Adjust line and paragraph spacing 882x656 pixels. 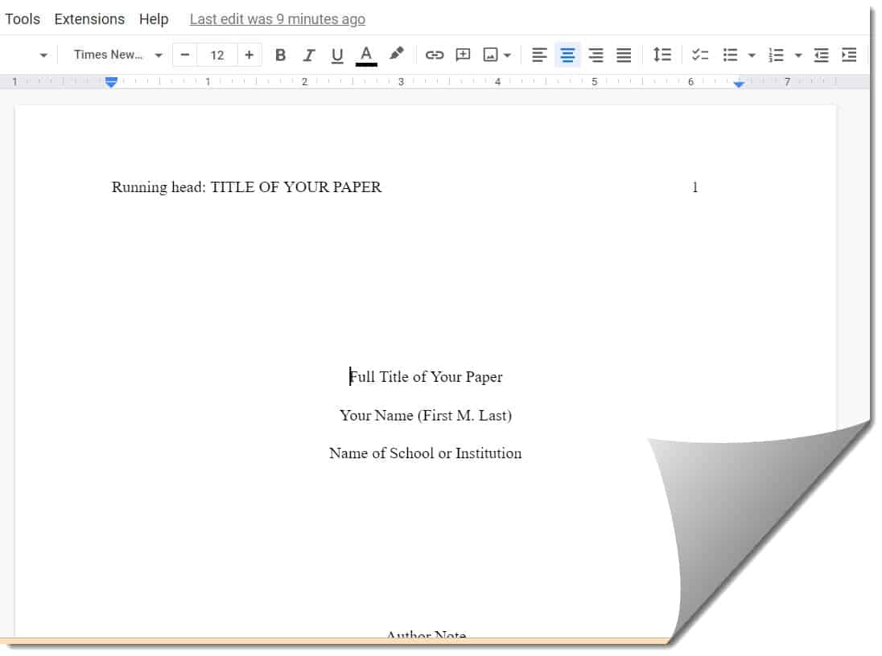[x=662, y=55]
